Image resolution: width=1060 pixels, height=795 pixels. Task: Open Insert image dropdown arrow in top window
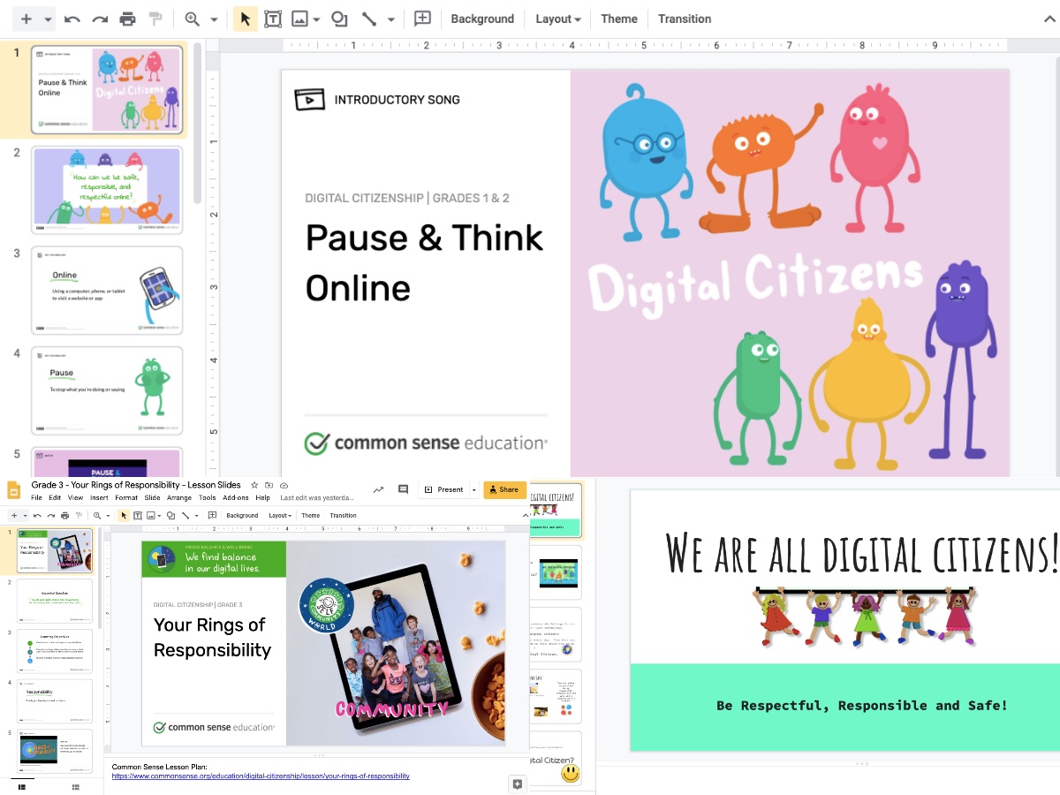[316, 19]
